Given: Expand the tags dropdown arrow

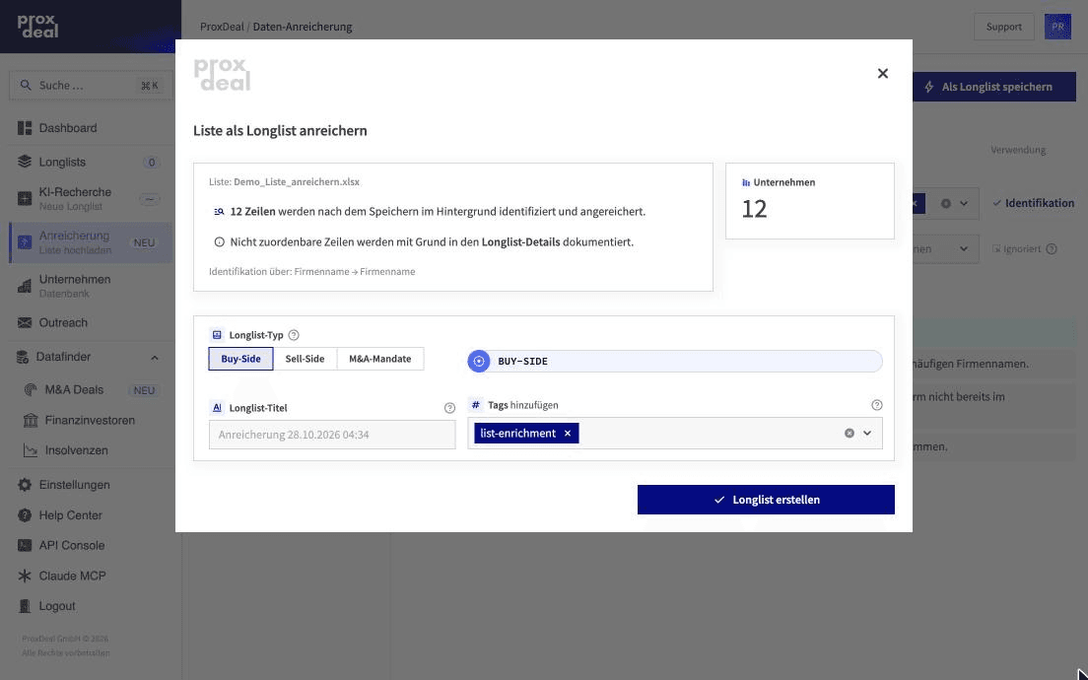Looking at the screenshot, I should [867, 433].
